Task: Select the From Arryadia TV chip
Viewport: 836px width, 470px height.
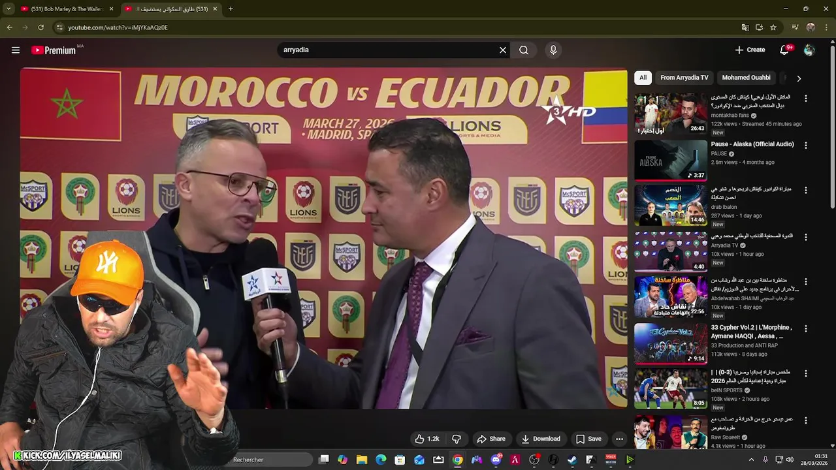Action: (684, 78)
